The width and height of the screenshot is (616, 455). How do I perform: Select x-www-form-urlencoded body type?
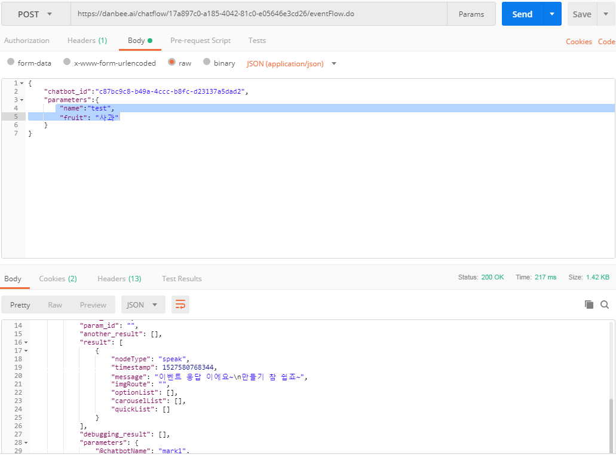[x=67, y=62]
